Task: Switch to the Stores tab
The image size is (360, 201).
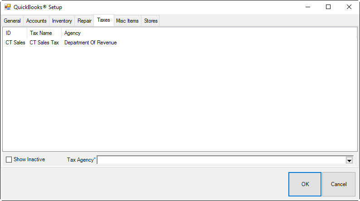Action: 151,21
